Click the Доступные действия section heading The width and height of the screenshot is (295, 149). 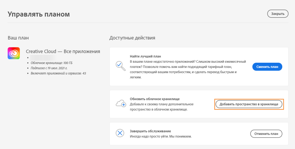(x=132, y=38)
